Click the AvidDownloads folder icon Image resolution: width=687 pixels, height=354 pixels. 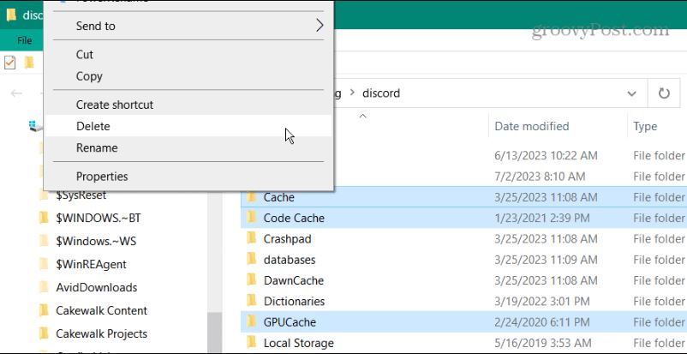(44, 287)
